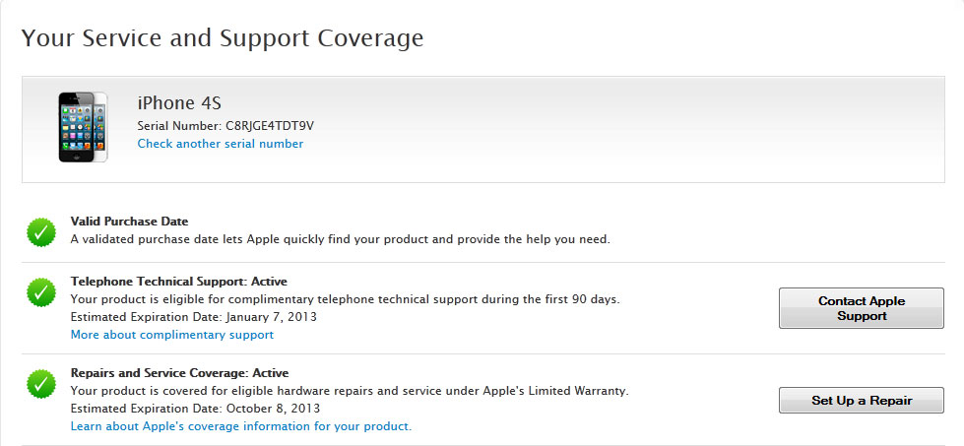
Task: Click the green checkmark beside Repairs and Service Coverage
Action: click(41, 383)
